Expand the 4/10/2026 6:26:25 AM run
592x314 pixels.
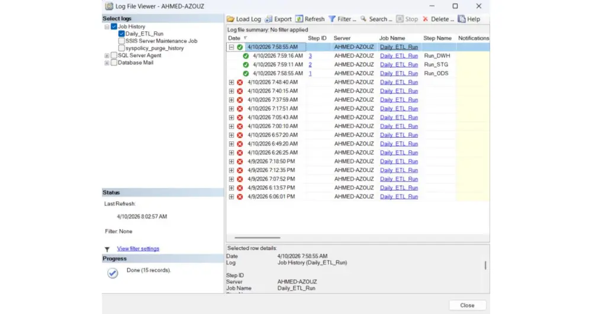[x=231, y=153]
